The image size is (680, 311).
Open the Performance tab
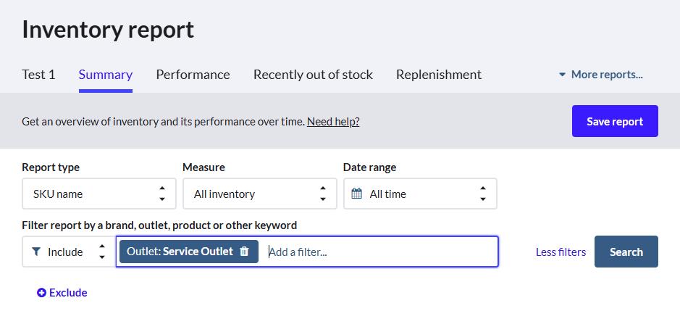tap(193, 75)
